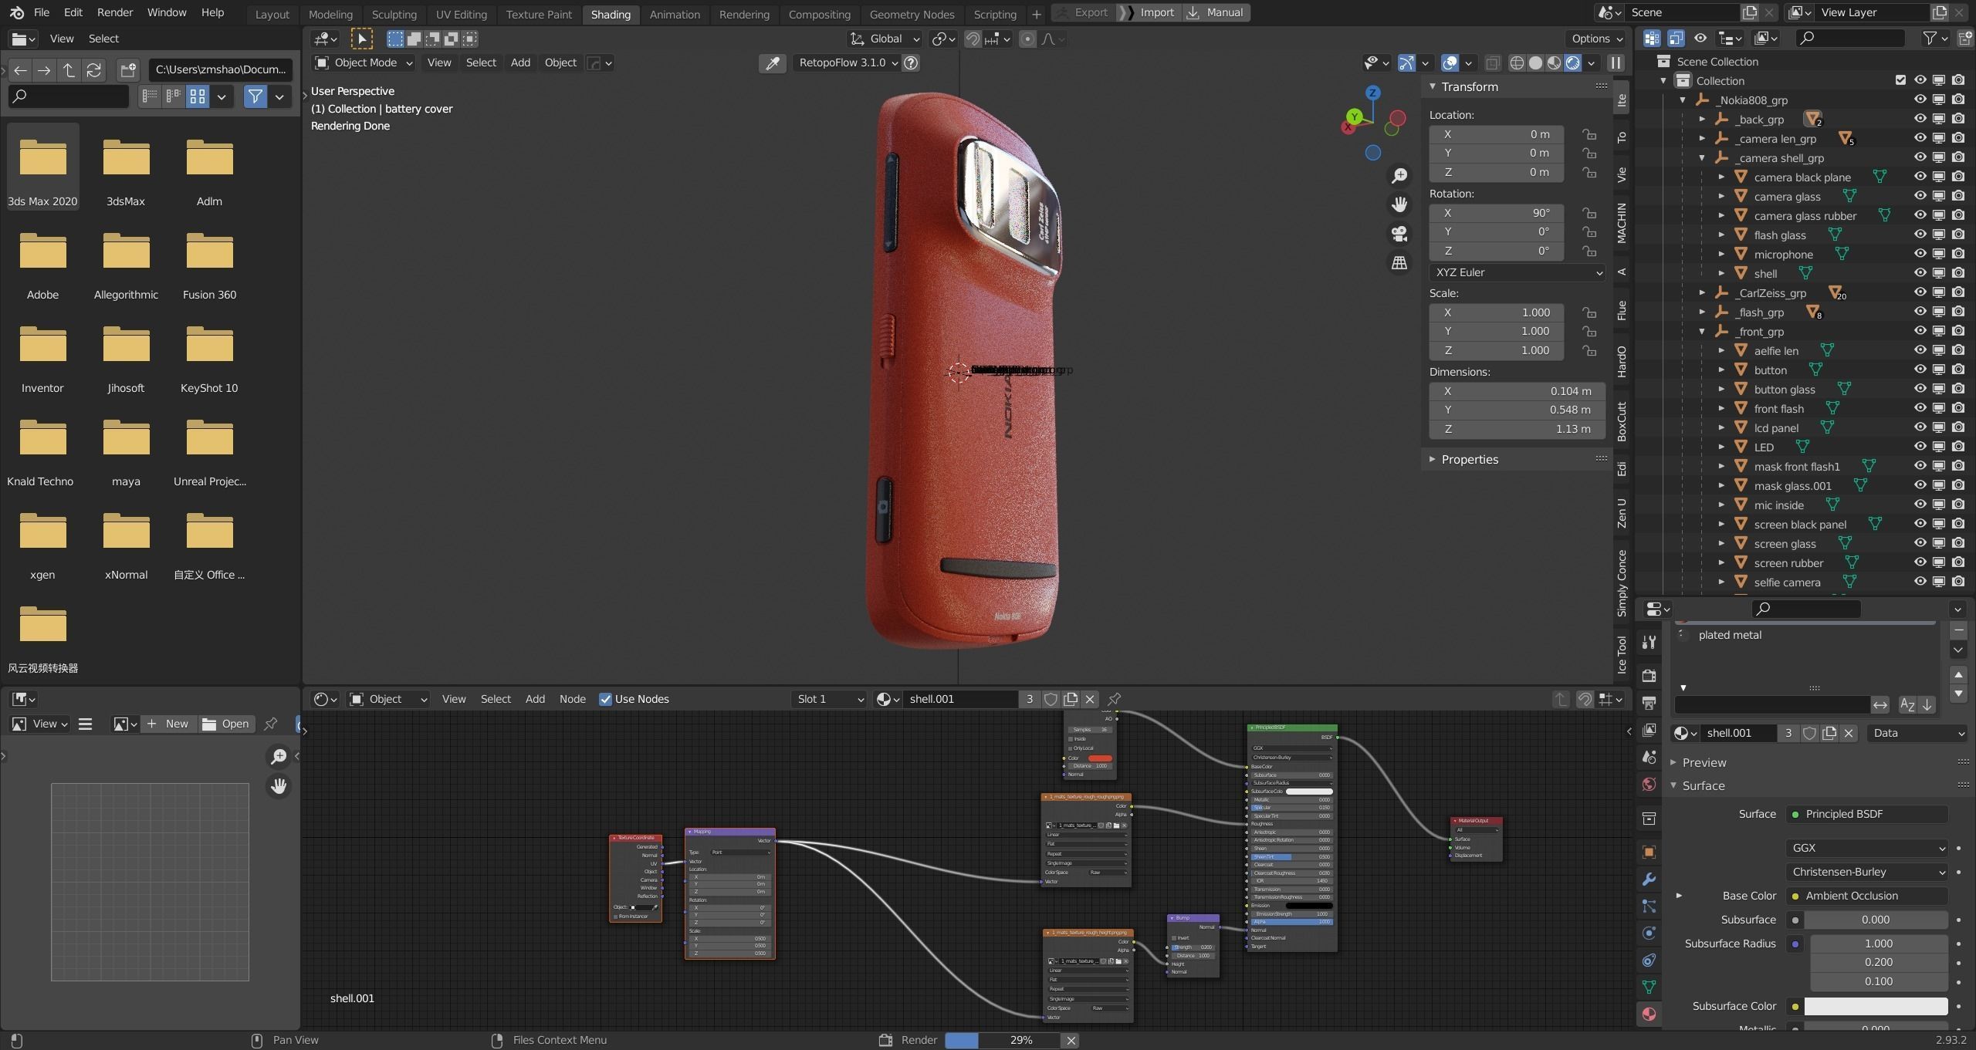Open Slot 1 dropdown in node editor

point(829,699)
